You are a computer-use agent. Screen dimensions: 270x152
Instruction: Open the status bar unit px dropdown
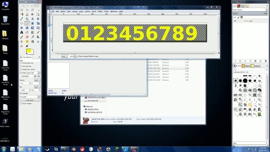tap(65, 56)
